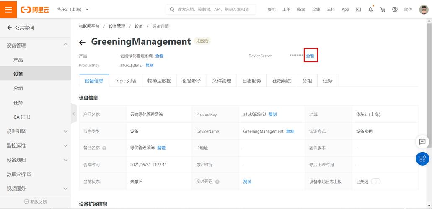Open the Cloud Shell terminal icon
The height and width of the screenshot is (209, 432).
pos(358,9)
